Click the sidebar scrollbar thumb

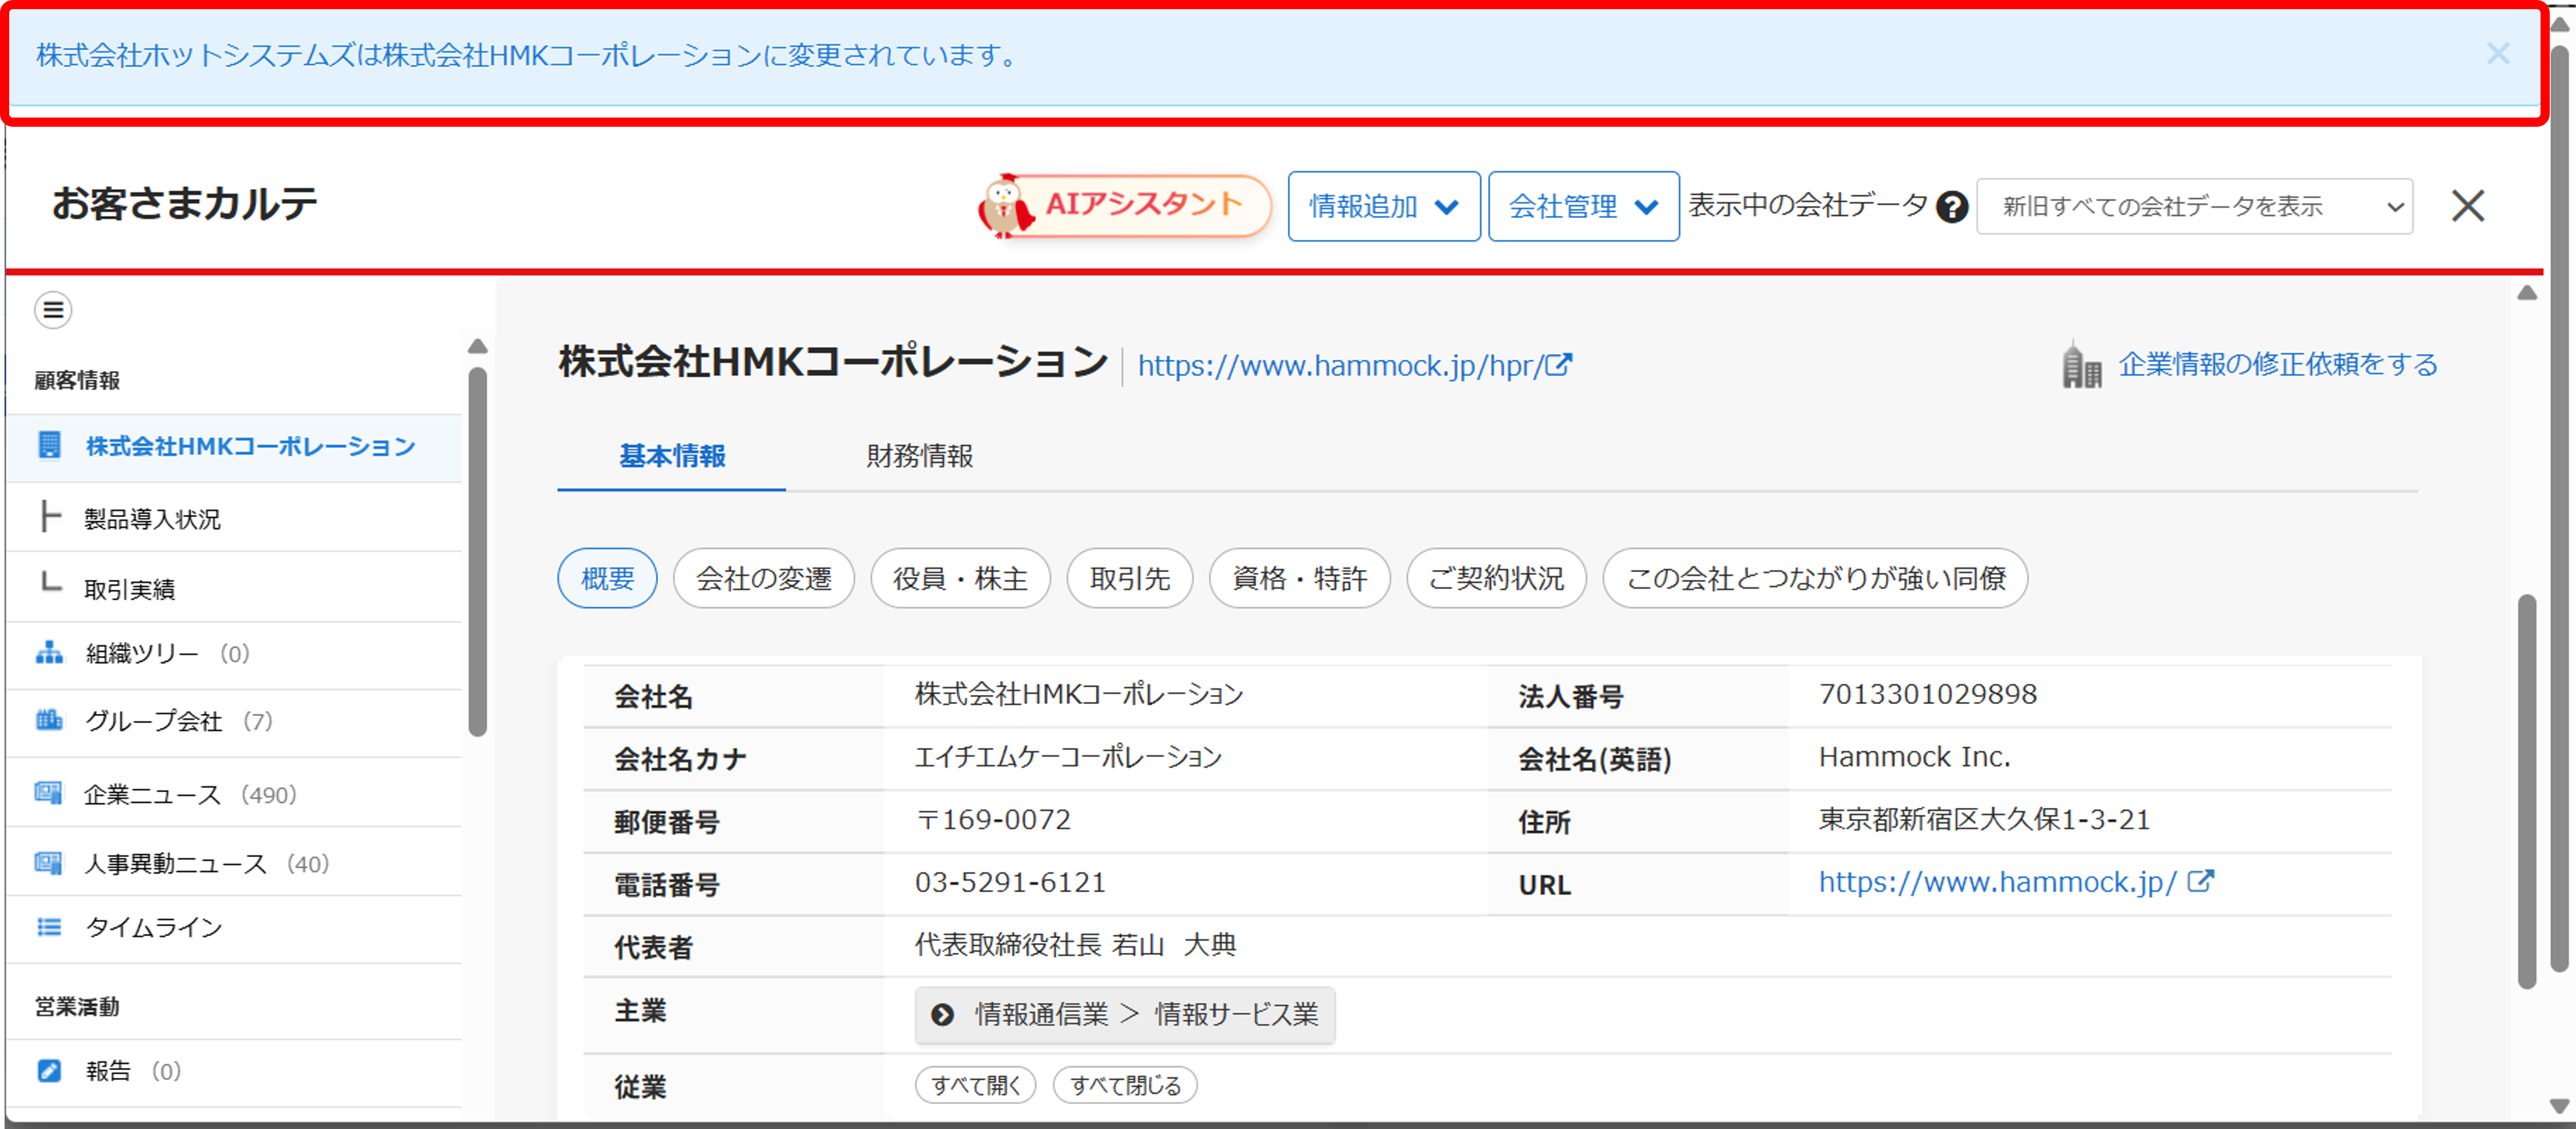coord(478,551)
